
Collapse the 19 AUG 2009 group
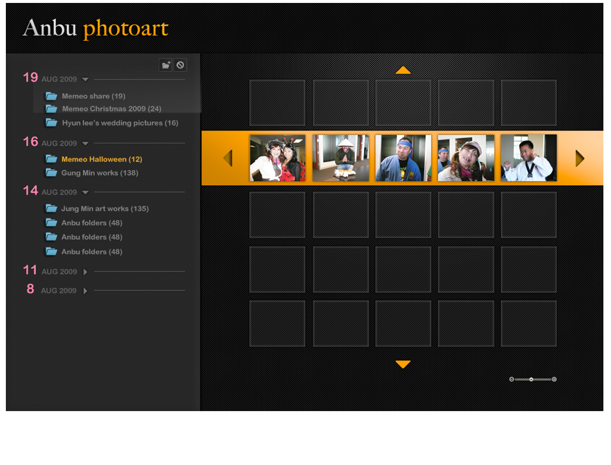click(x=85, y=79)
